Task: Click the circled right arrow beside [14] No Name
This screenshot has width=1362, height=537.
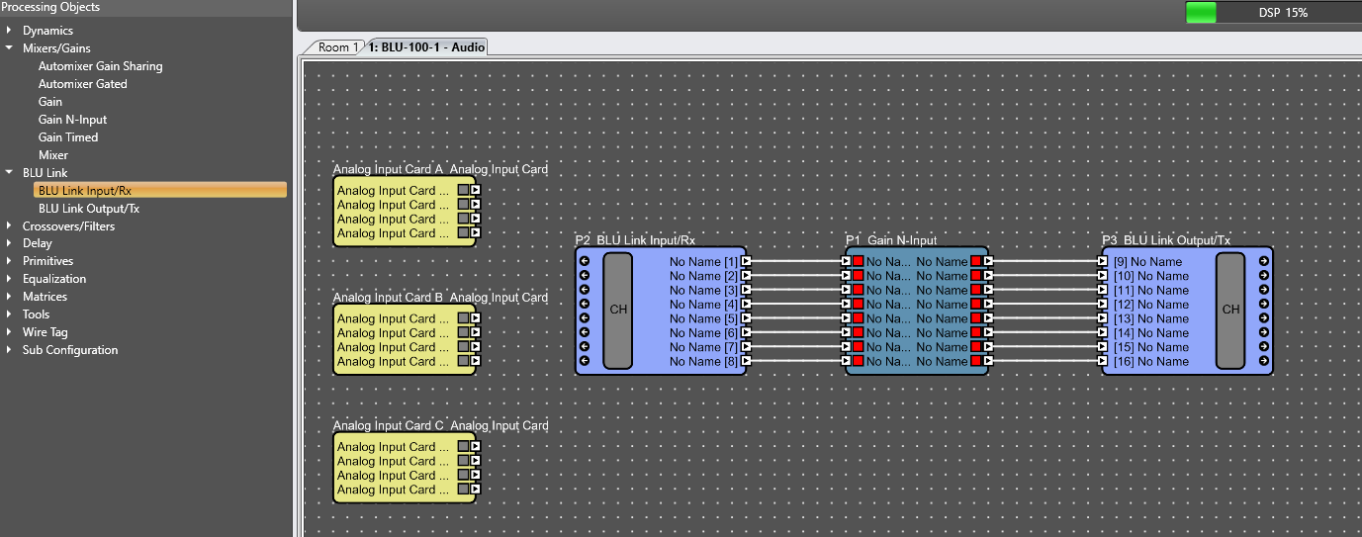Action: (1264, 333)
